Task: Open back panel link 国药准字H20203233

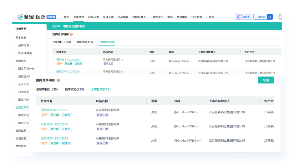Action: 68,60
